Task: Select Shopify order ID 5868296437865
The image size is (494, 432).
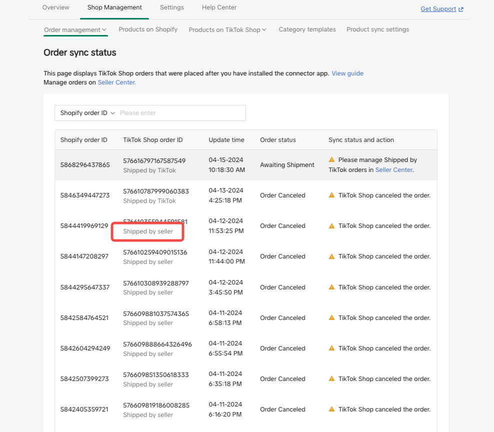Action: tap(85, 165)
